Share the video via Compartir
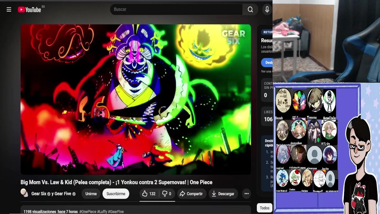The width and height of the screenshot is (380, 214). pos(191,194)
